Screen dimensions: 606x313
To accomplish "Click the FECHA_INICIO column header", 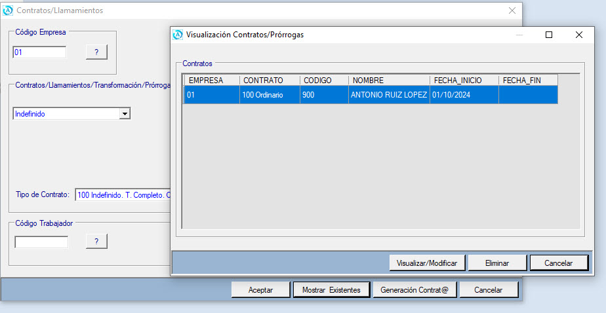I will coord(464,80).
